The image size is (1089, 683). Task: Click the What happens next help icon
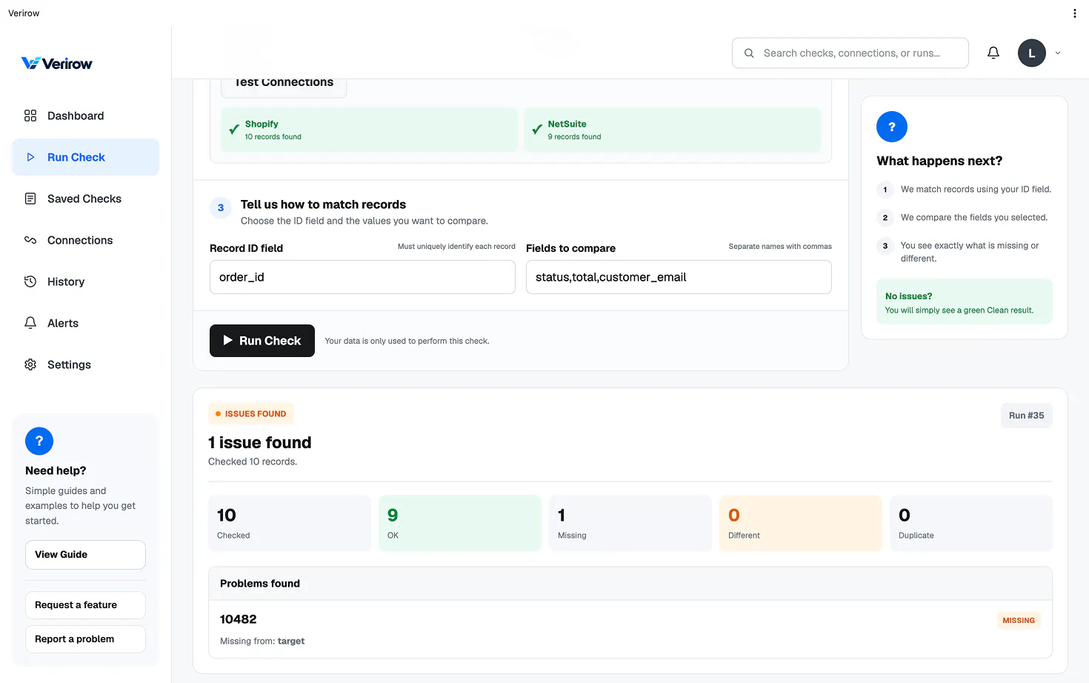pyautogui.click(x=892, y=127)
